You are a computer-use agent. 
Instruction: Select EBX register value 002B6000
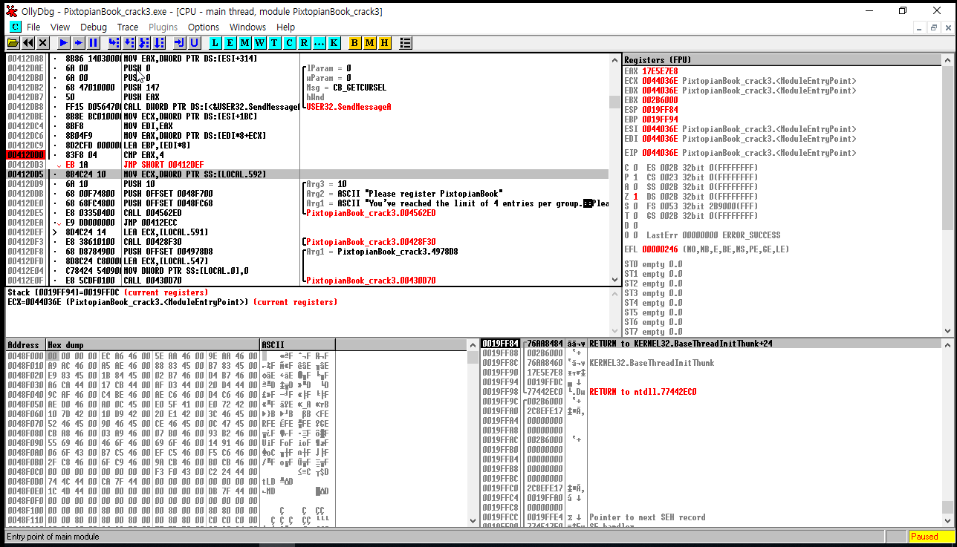pos(660,100)
